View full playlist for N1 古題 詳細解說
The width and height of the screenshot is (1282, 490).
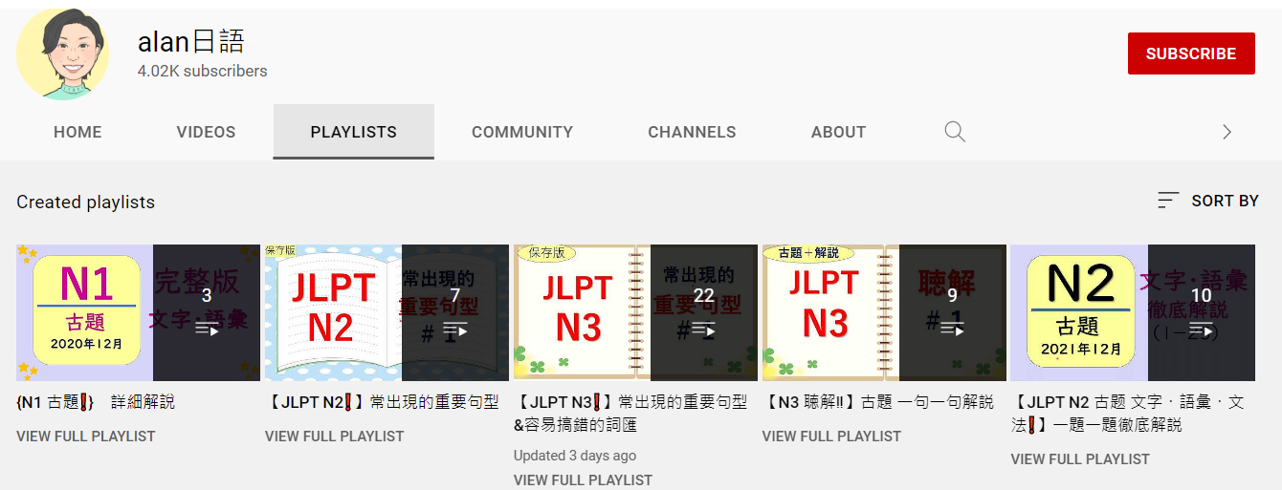click(85, 437)
